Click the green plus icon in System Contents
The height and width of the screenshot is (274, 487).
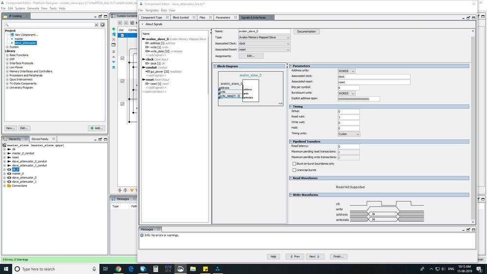(x=114, y=29)
